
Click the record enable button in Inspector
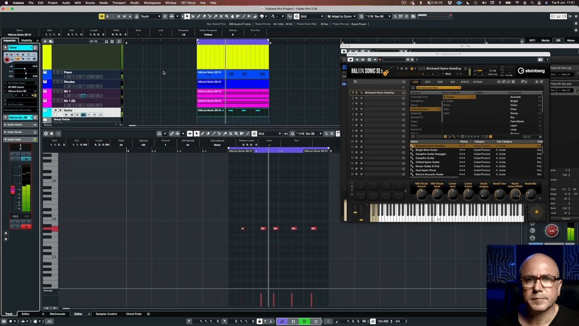coord(7,59)
